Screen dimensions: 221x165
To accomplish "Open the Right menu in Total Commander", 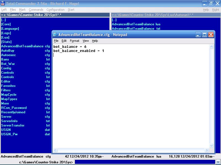I will 215,10.
